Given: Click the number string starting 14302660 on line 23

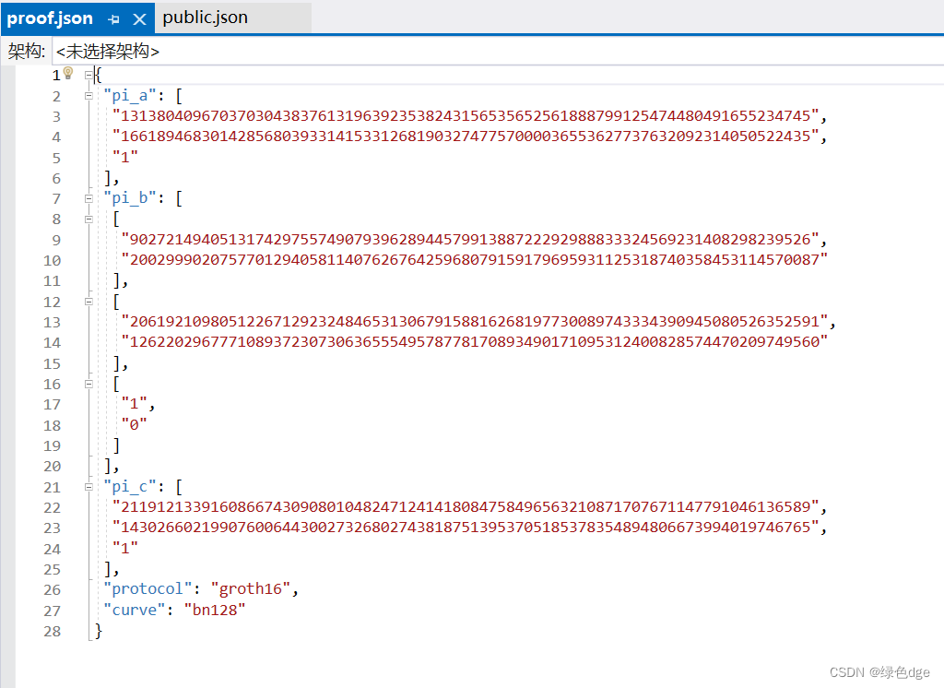Looking at the screenshot, I should click(466, 528).
